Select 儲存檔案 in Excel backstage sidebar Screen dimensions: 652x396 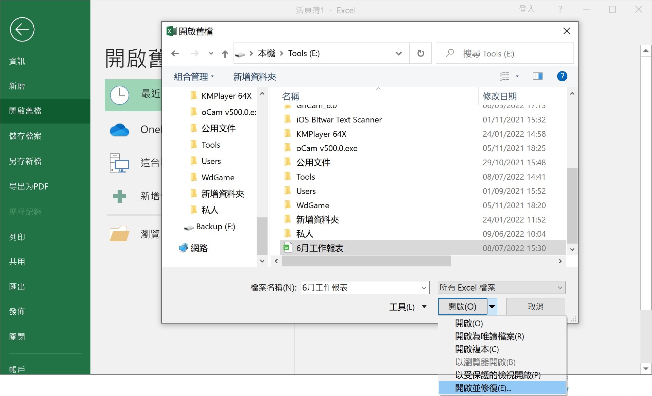(45, 136)
